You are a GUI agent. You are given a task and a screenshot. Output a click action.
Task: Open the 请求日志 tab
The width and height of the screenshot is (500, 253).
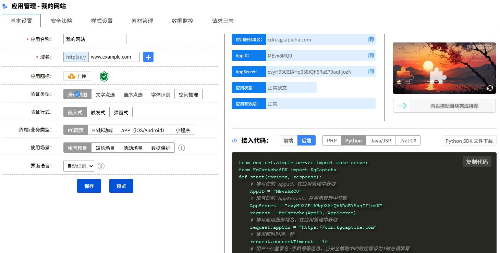[x=223, y=21]
